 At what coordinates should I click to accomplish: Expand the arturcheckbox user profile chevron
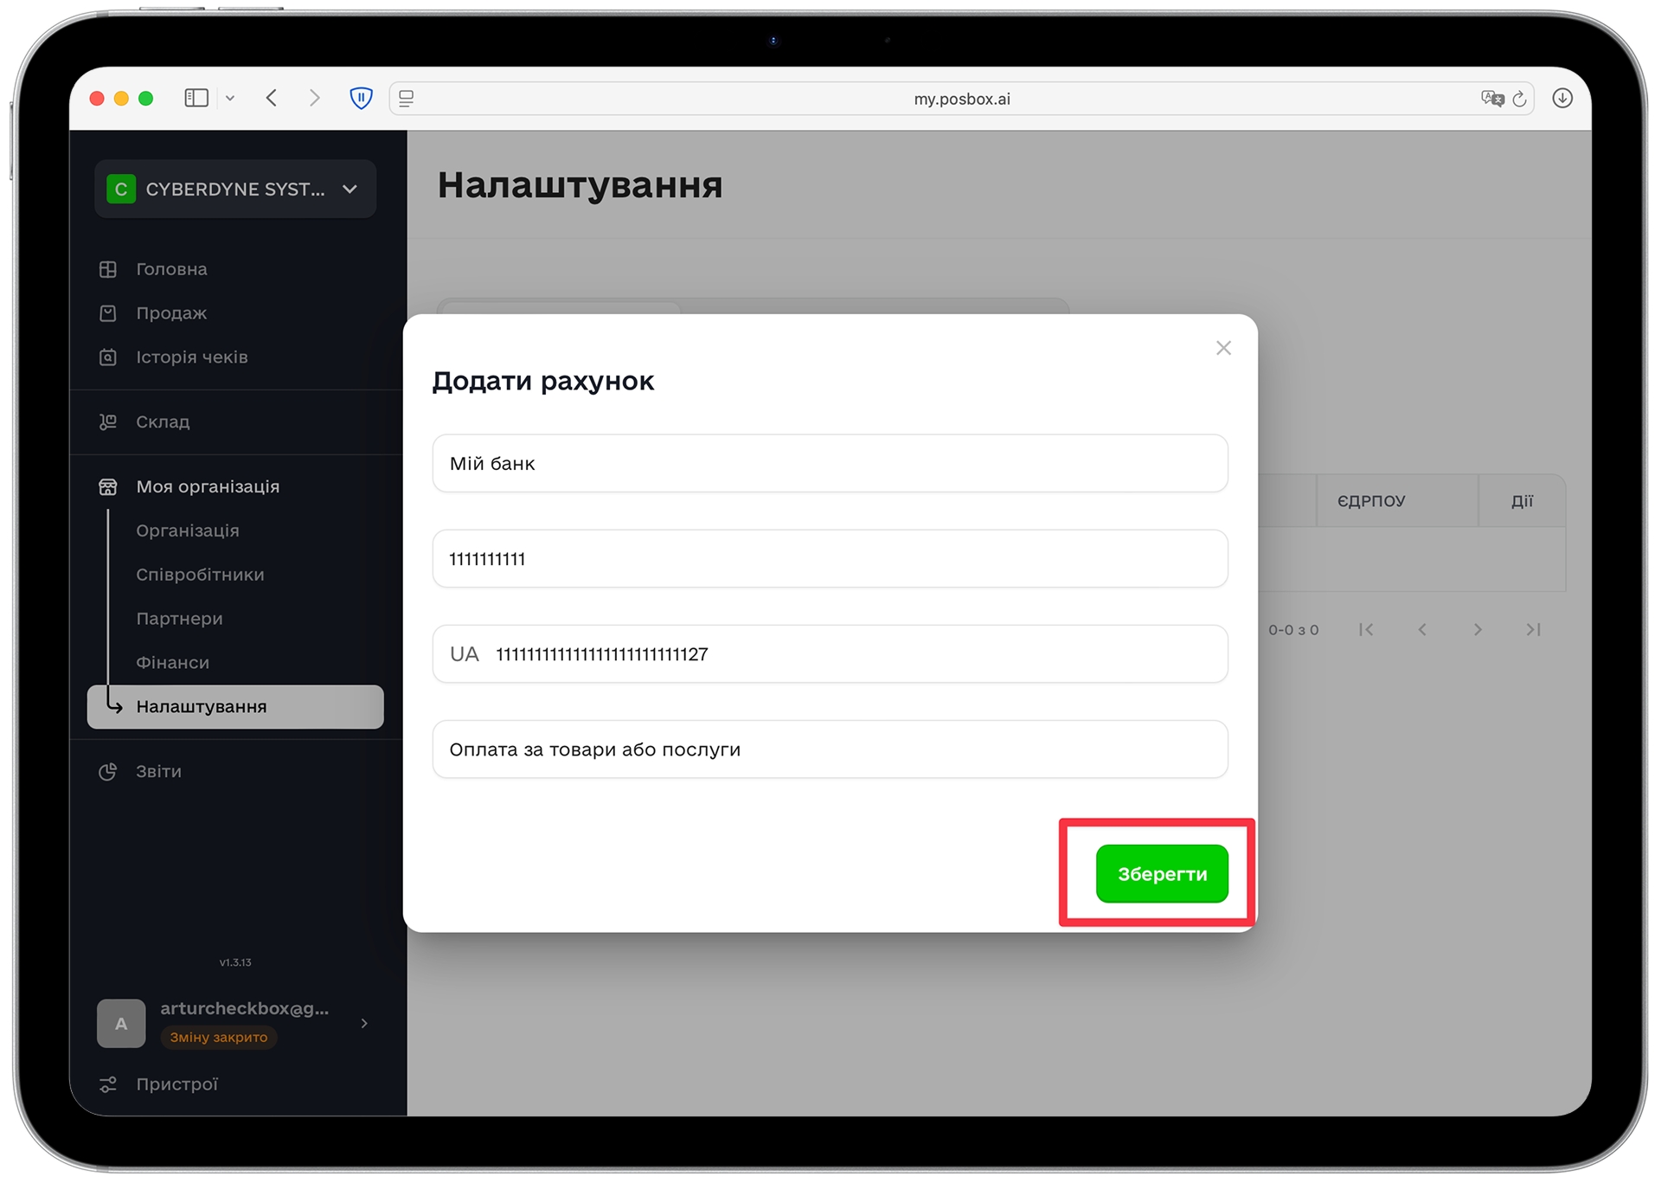click(x=364, y=1023)
